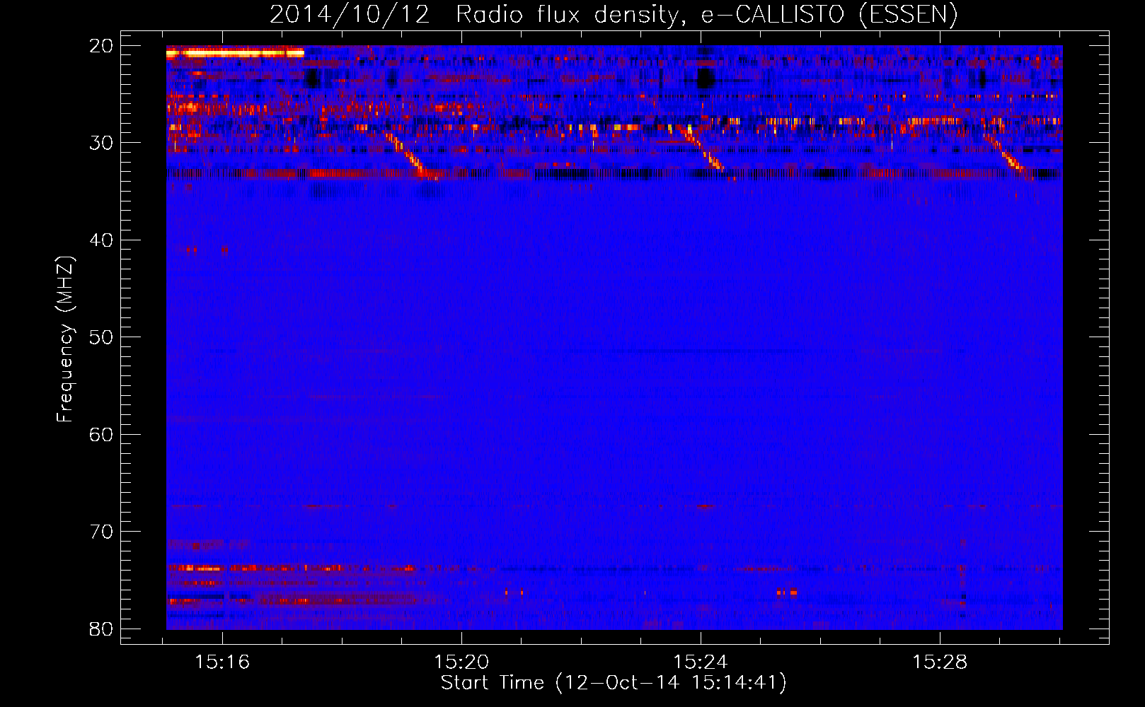Viewport: 1145px width, 707px height.
Task: Click the 30 frequency tick label
Action: pos(102,143)
